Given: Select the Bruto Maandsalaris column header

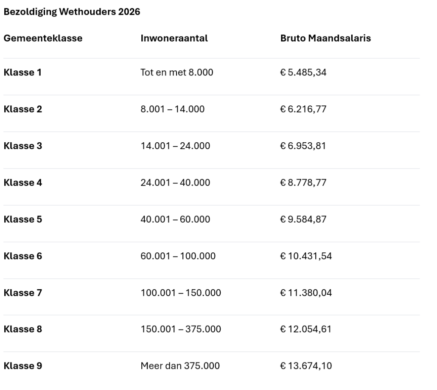Looking at the screenshot, I should (x=325, y=39).
